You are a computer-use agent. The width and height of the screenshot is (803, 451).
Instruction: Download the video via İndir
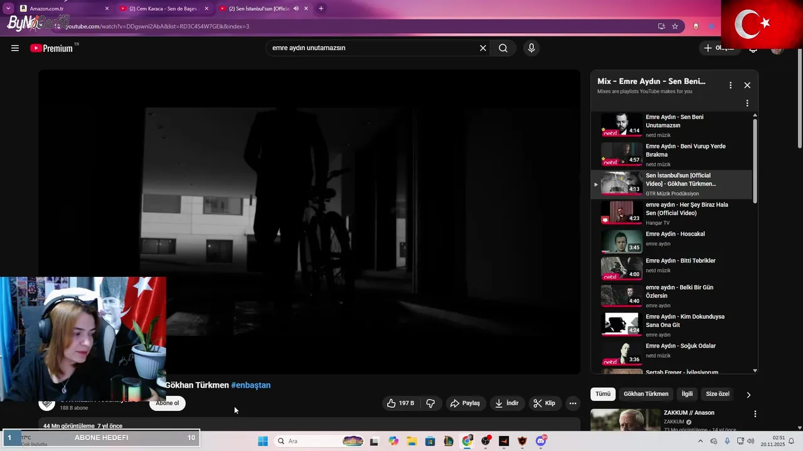pos(507,403)
